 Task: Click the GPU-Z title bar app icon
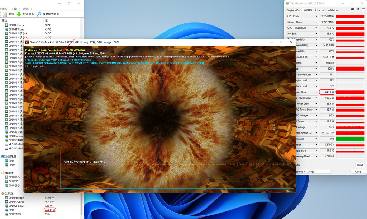click(287, 3)
